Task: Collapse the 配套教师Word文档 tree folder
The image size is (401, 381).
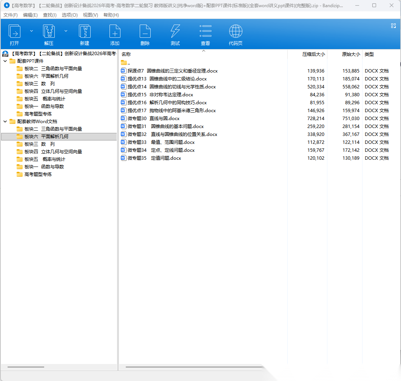Action: click(5, 122)
